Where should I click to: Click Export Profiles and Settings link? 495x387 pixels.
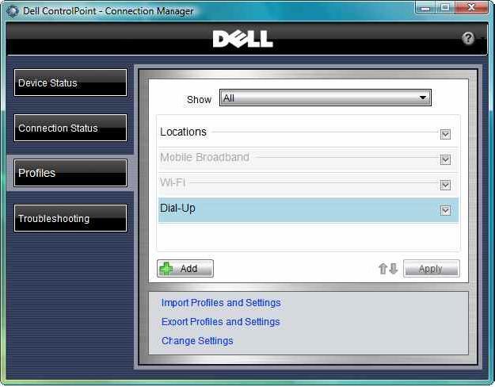[221, 322]
